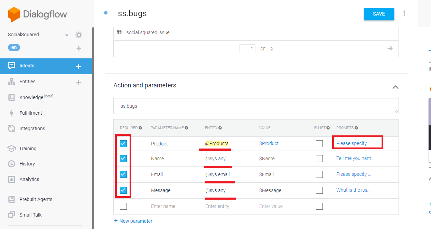The width and height of the screenshot is (431, 229).
Task: Click help icon beside Required column
Action: (140, 128)
